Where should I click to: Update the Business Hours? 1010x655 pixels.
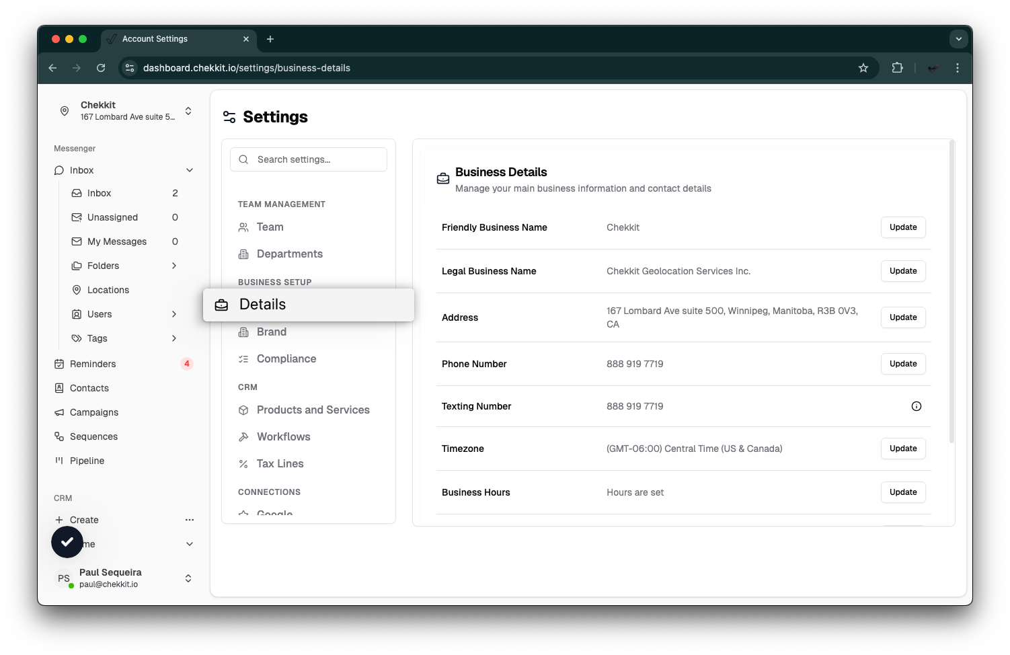[903, 492]
